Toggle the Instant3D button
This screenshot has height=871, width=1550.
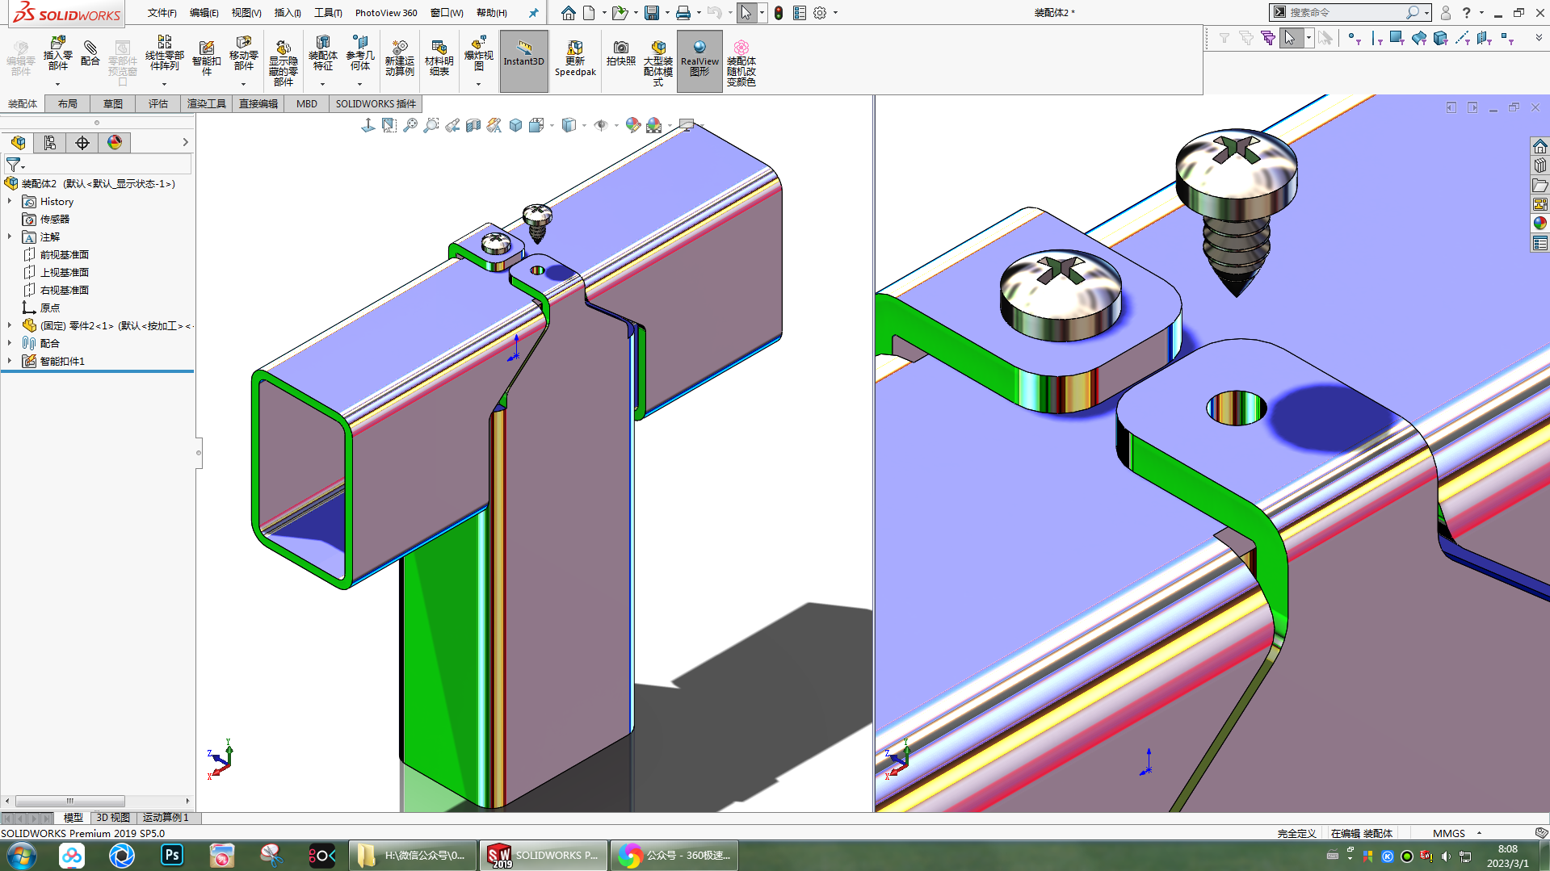click(x=523, y=61)
